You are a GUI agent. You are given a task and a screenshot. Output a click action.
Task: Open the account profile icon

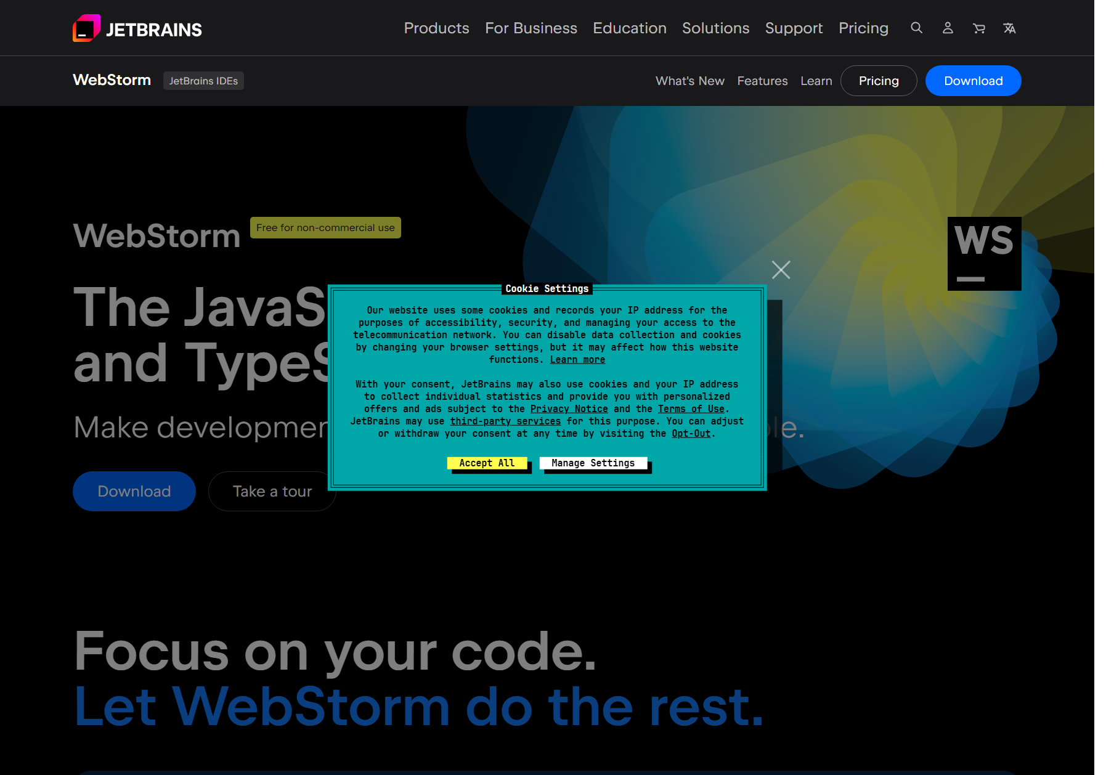click(948, 28)
